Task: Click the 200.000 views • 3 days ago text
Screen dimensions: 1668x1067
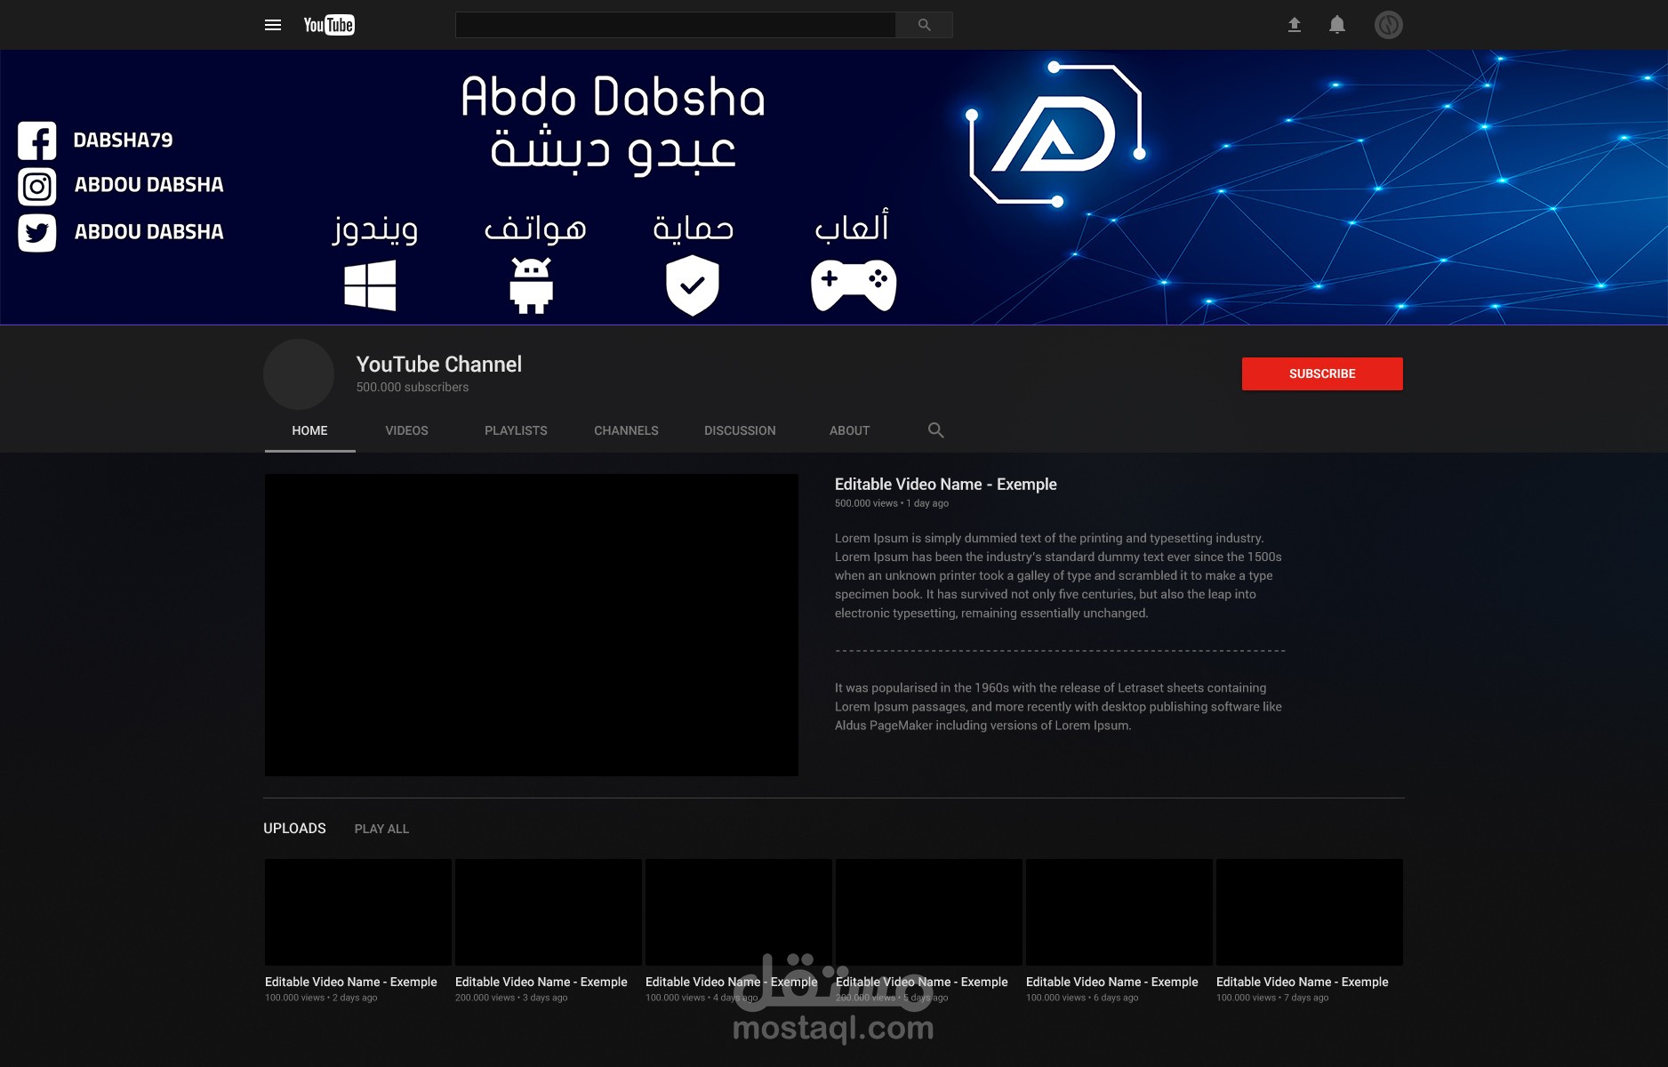Action: 511,998
